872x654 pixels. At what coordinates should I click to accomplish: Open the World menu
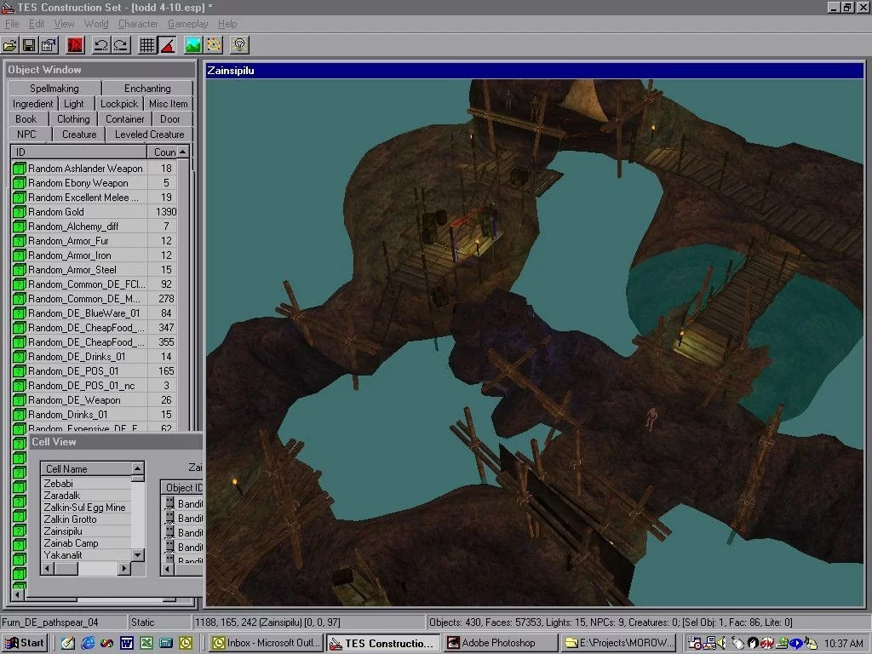(96, 24)
